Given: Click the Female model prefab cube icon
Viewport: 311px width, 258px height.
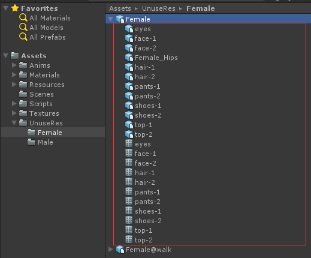Looking at the screenshot, I should pyautogui.click(x=120, y=19).
